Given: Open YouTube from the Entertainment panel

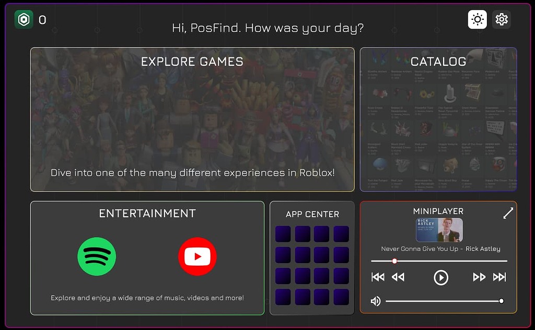Looking at the screenshot, I should (197, 256).
